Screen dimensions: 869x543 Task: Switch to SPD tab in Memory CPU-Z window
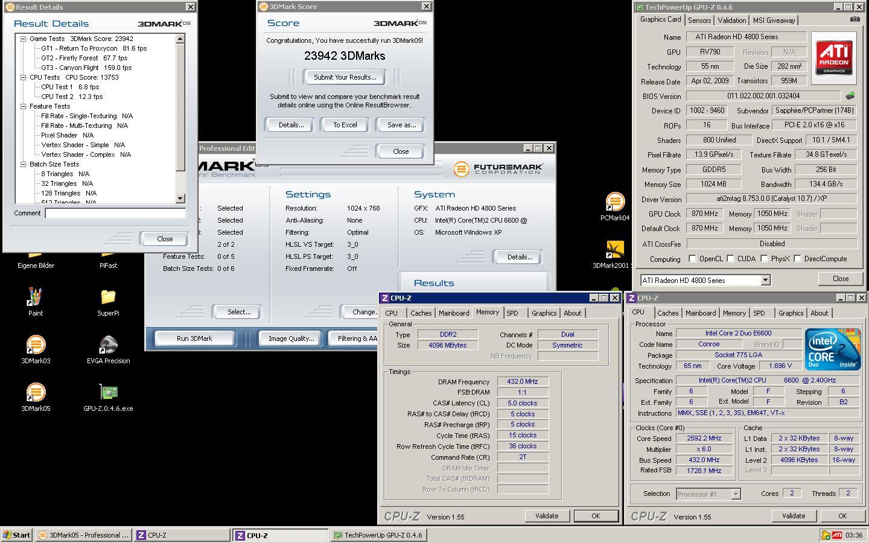pos(512,313)
